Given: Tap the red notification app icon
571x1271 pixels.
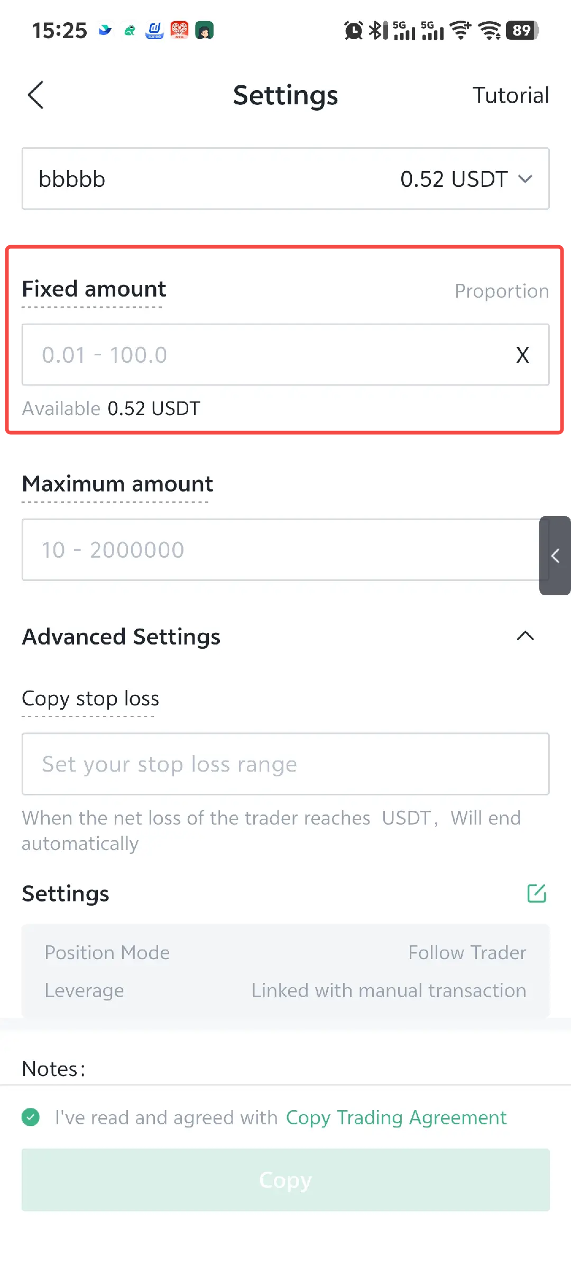Looking at the screenshot, I should coord(179,31).
